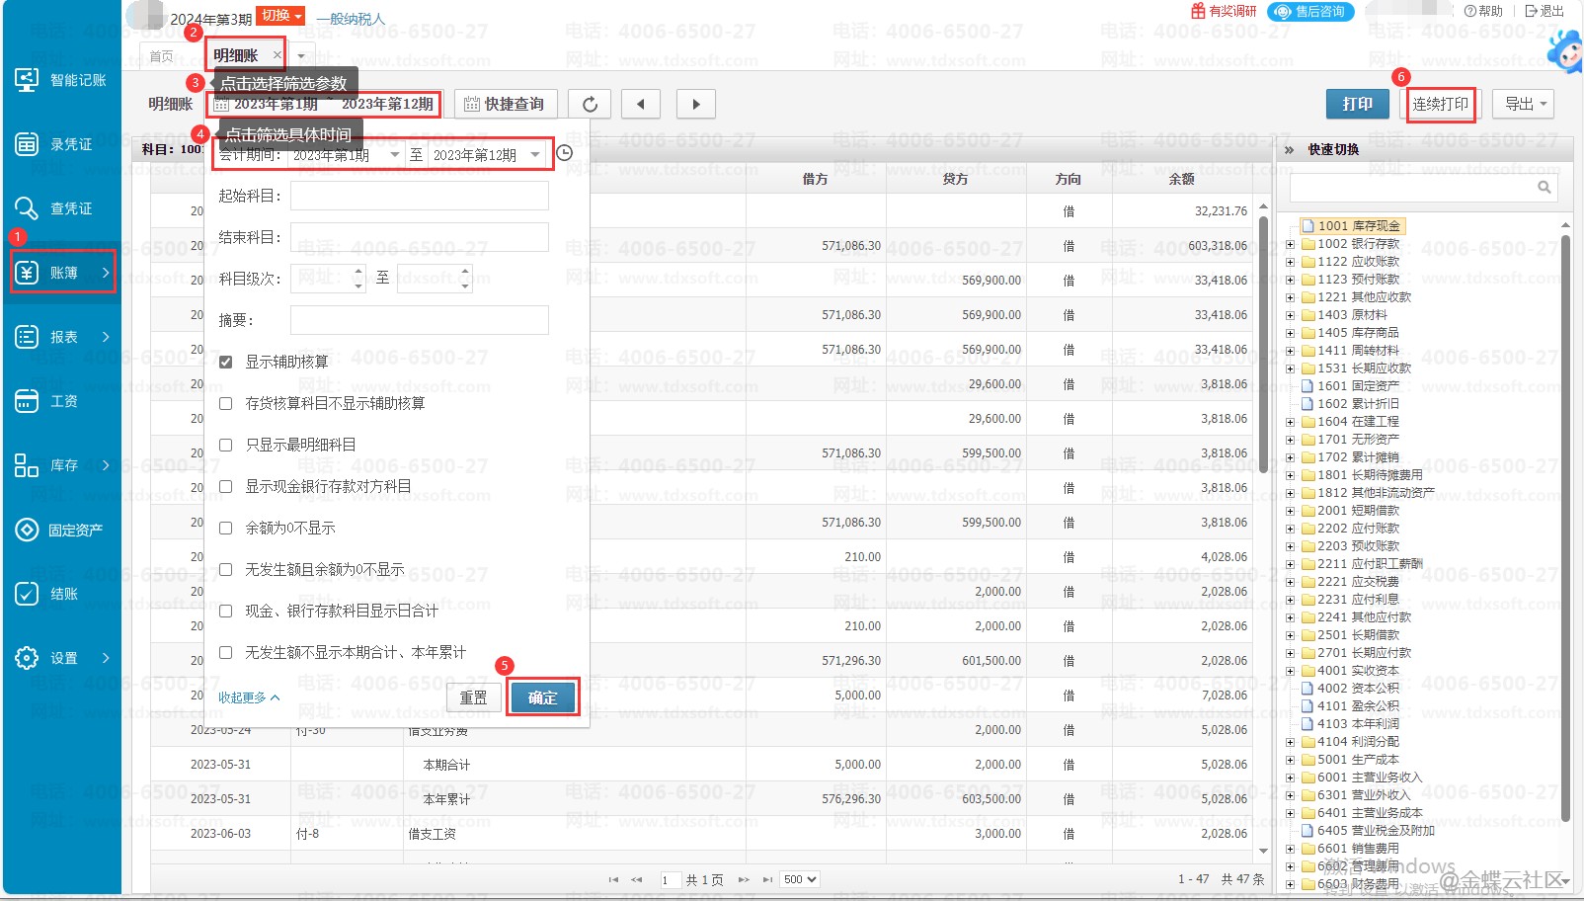This screenshot has width=1584, height=901.
Task: Enable 只显示最明细科目 checkbox
Action: pos(226,446)
